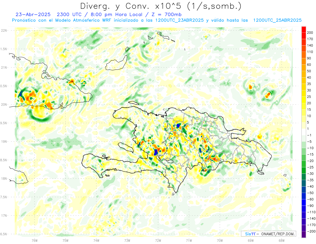Click the '22N' latitude label

[4, 31]
